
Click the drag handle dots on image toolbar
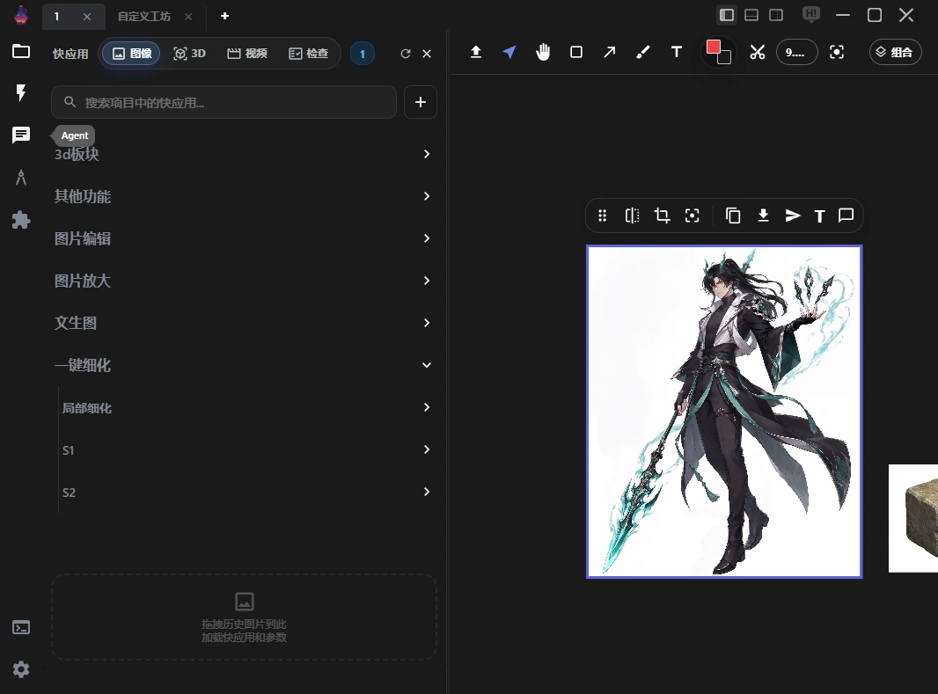coord(603,216)
